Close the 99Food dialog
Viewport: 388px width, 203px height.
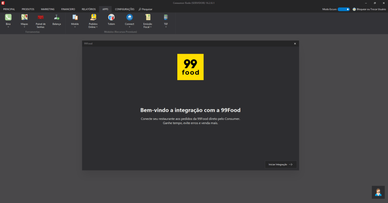[295, 43]
